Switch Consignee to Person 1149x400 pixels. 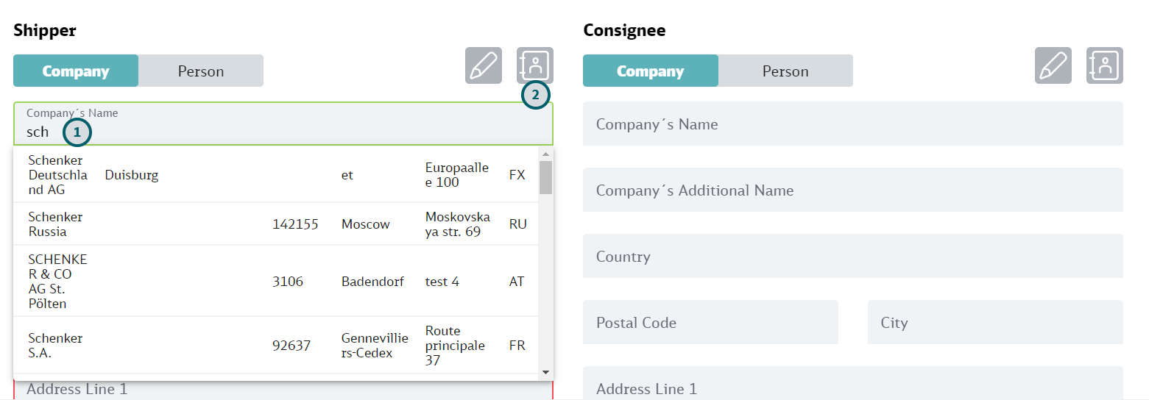pyautogui.click(x=785, y=71)
